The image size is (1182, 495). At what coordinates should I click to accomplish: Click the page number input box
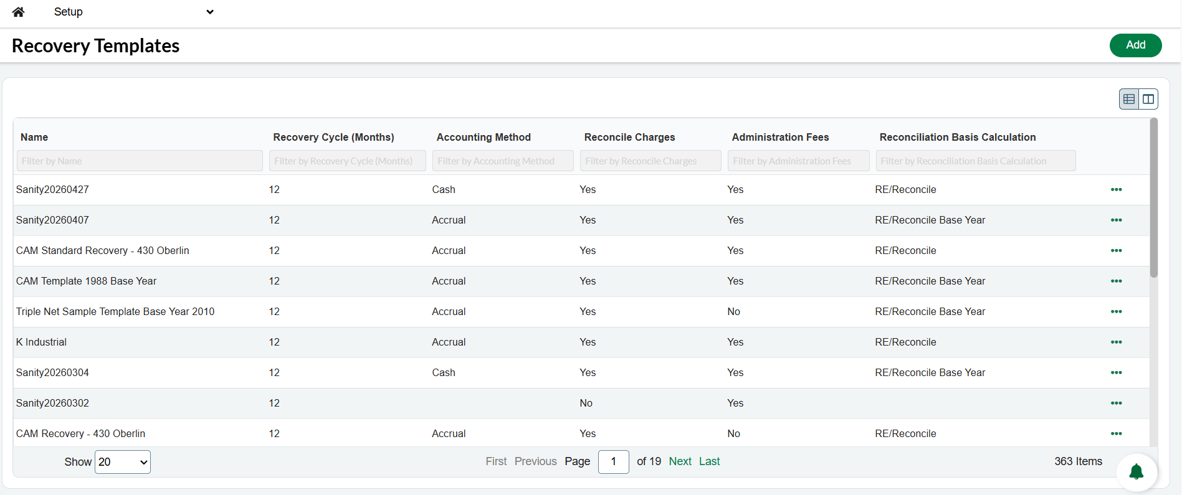pyautogui.click(x=613, y=462)
